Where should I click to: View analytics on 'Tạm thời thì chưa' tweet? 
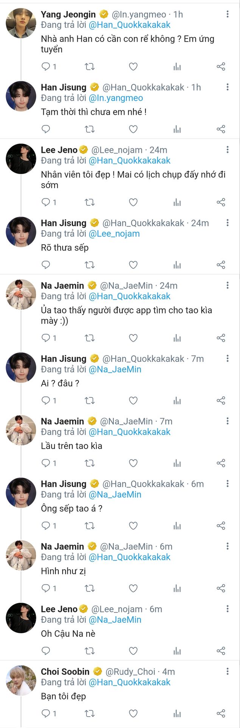pos(177,129)
